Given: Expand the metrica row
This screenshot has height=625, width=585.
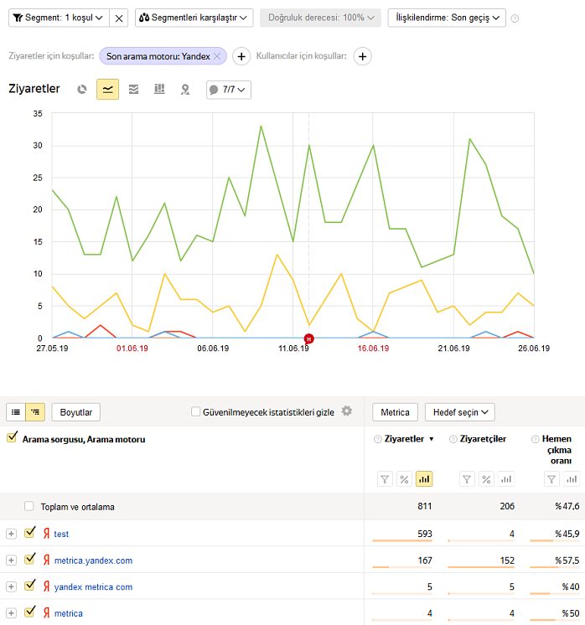Looking at the screenshot, I should click(x=11, y=613).
